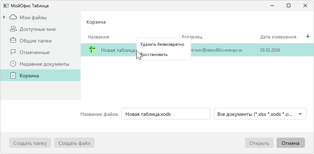
Task: Open the Все документы file type dropdown
Action: [260, 114]
